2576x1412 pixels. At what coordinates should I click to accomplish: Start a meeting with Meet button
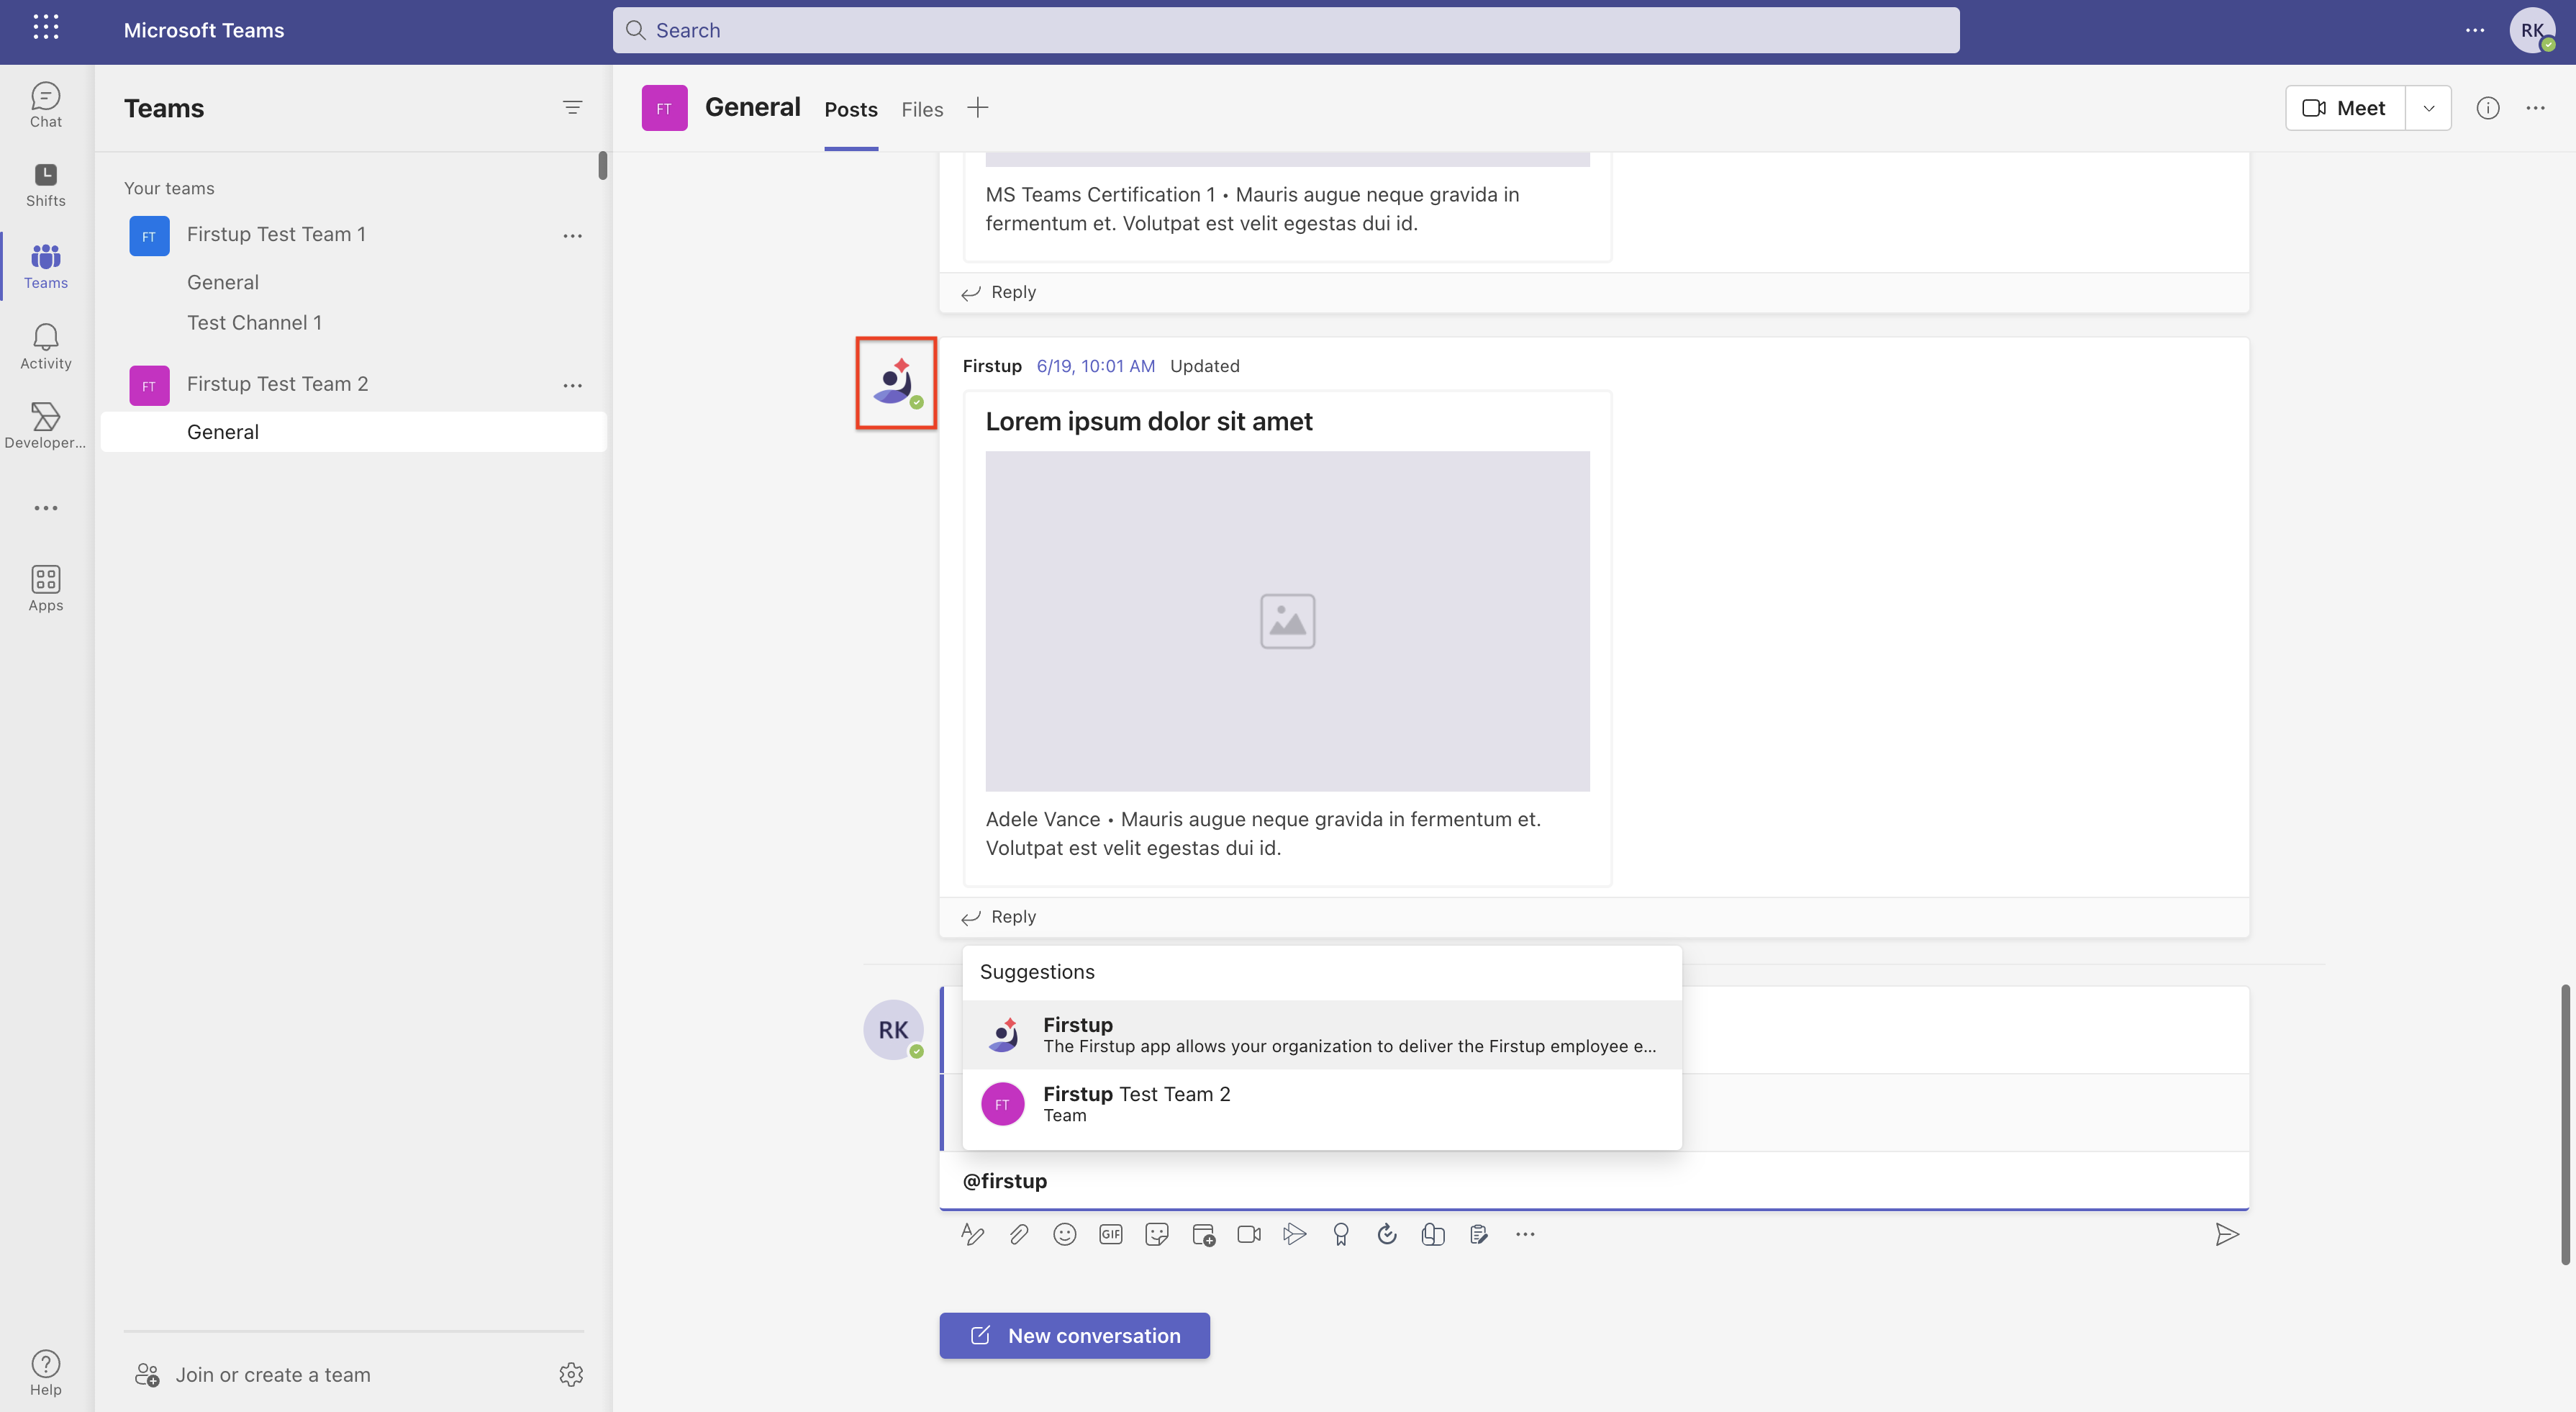tap(2345, 108)
